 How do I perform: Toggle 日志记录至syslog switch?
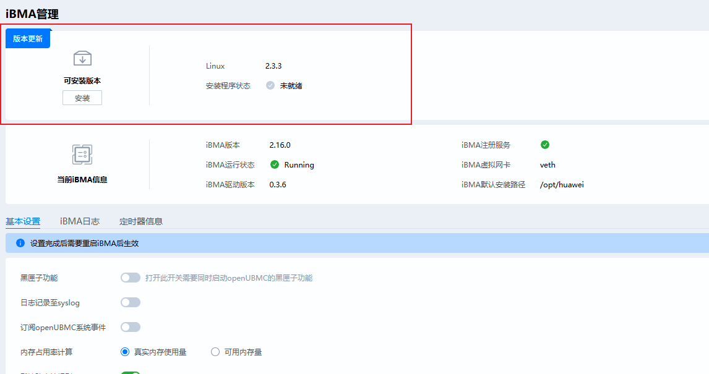pos(131,303)
